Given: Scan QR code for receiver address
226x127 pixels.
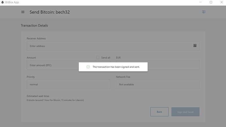Looking at the screenshot, I should [195, 46].
